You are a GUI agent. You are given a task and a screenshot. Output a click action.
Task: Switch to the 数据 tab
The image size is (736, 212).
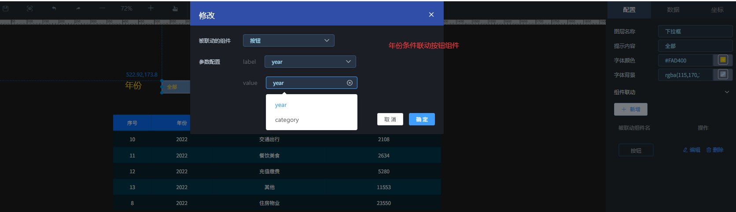(673, 10)
